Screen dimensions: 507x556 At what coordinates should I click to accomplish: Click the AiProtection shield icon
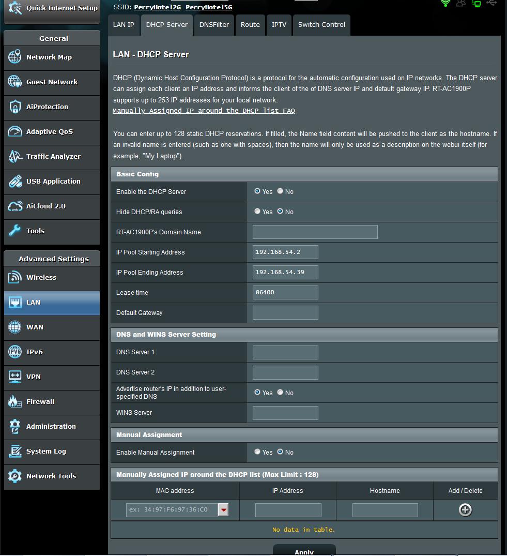click(x=15, y=107)
